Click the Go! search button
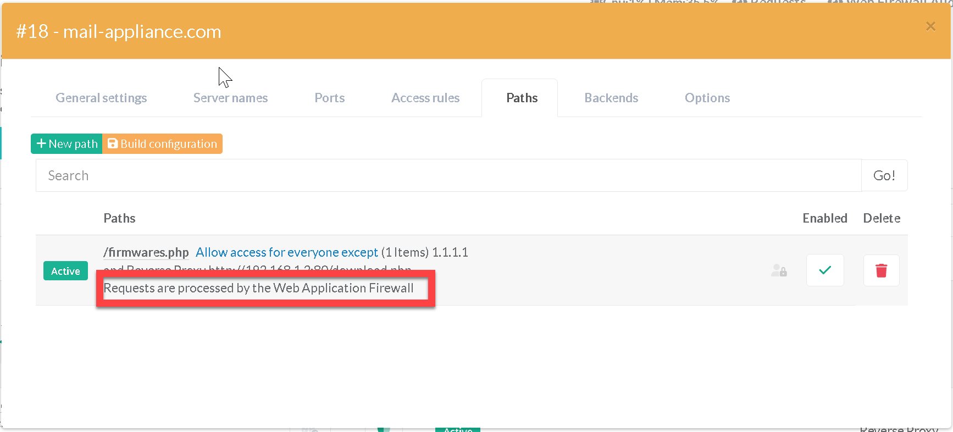The height and width of the screenshot is (432, 953). coord(884,176)
